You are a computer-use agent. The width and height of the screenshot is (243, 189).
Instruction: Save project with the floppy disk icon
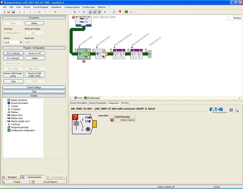point(13,12)
